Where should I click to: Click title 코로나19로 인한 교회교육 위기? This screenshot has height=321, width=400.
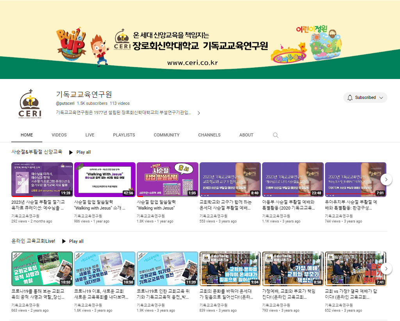coord(163,294)
